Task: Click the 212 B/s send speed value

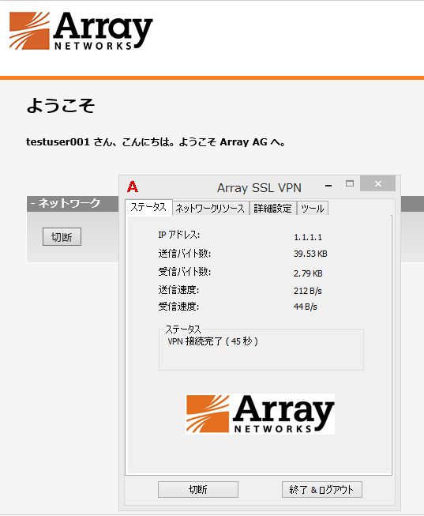Action: click(x=308, y=291)
